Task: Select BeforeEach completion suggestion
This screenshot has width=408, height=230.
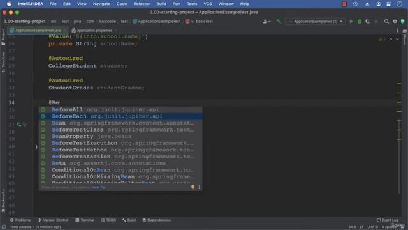Action: coord(120,116)
